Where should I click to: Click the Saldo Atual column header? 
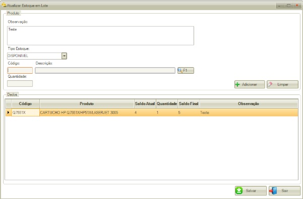tap(145, 104)
